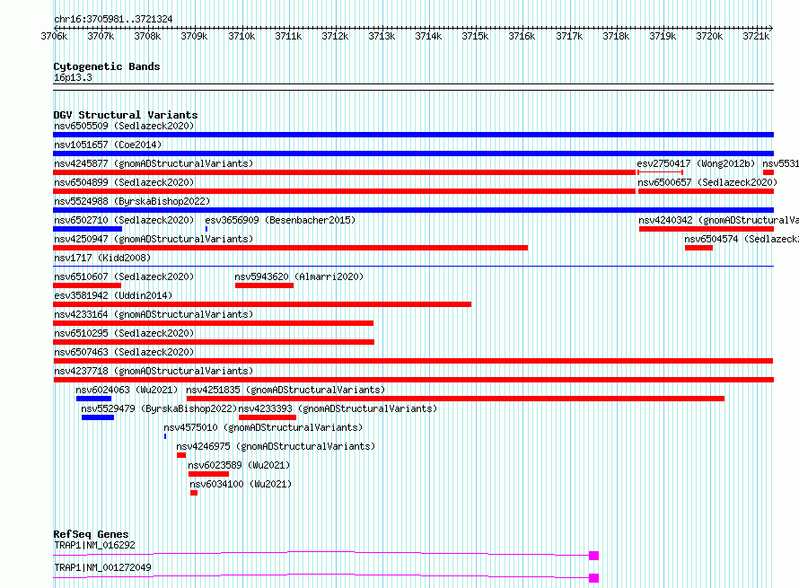This screenshot has height=588, width=799.
Task: Click nsv4237718 (gnomADStructuralVariants) label
Action: pyautogui.click(x=154, y=371)
